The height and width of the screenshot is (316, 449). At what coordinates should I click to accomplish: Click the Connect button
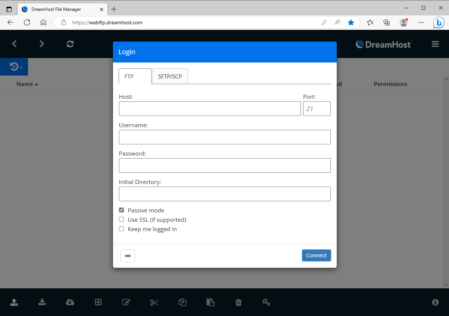coord(317,255)
